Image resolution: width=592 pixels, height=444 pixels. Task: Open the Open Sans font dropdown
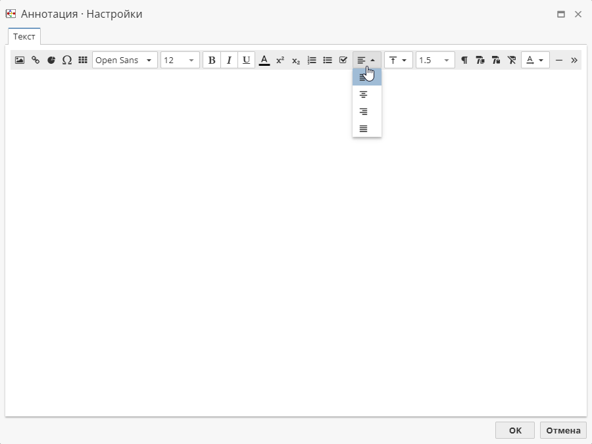(x=125, y=60)
